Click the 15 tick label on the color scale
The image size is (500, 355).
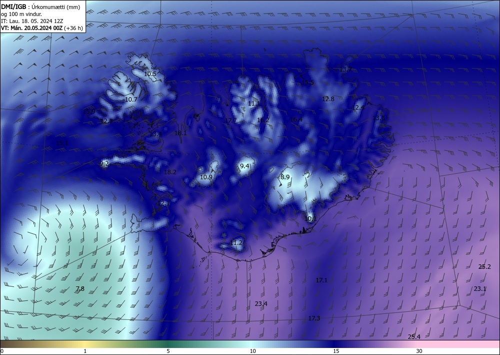pyautogui.click(x=336, y=351)
